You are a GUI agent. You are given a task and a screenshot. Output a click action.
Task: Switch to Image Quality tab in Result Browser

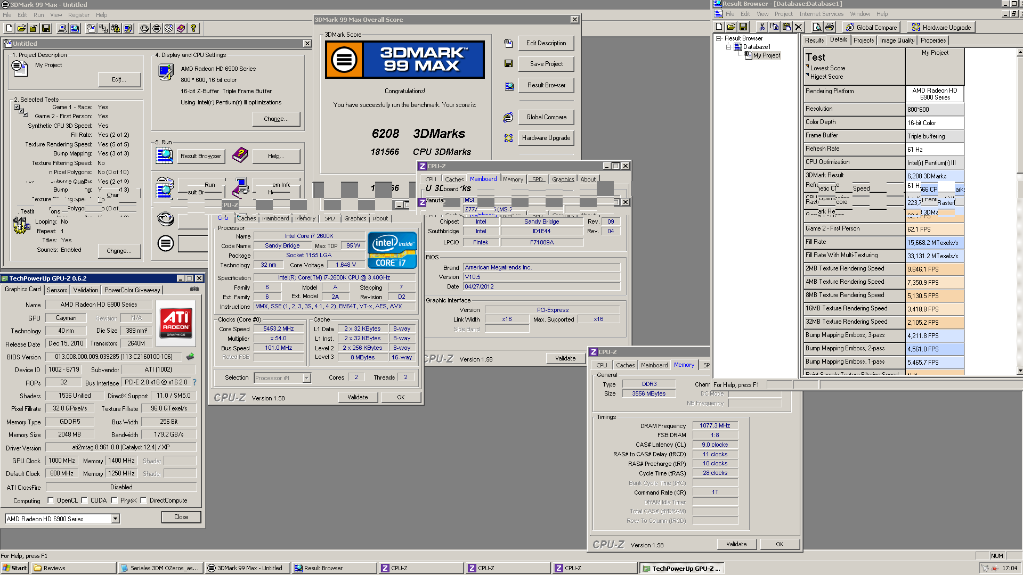(x=897, y=40)
